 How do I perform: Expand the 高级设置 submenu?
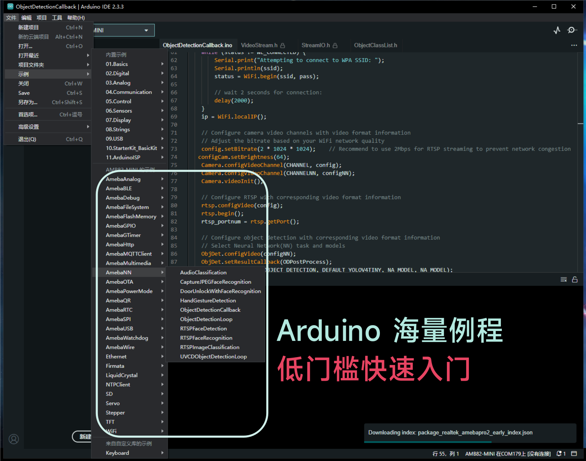pos(48,127)
